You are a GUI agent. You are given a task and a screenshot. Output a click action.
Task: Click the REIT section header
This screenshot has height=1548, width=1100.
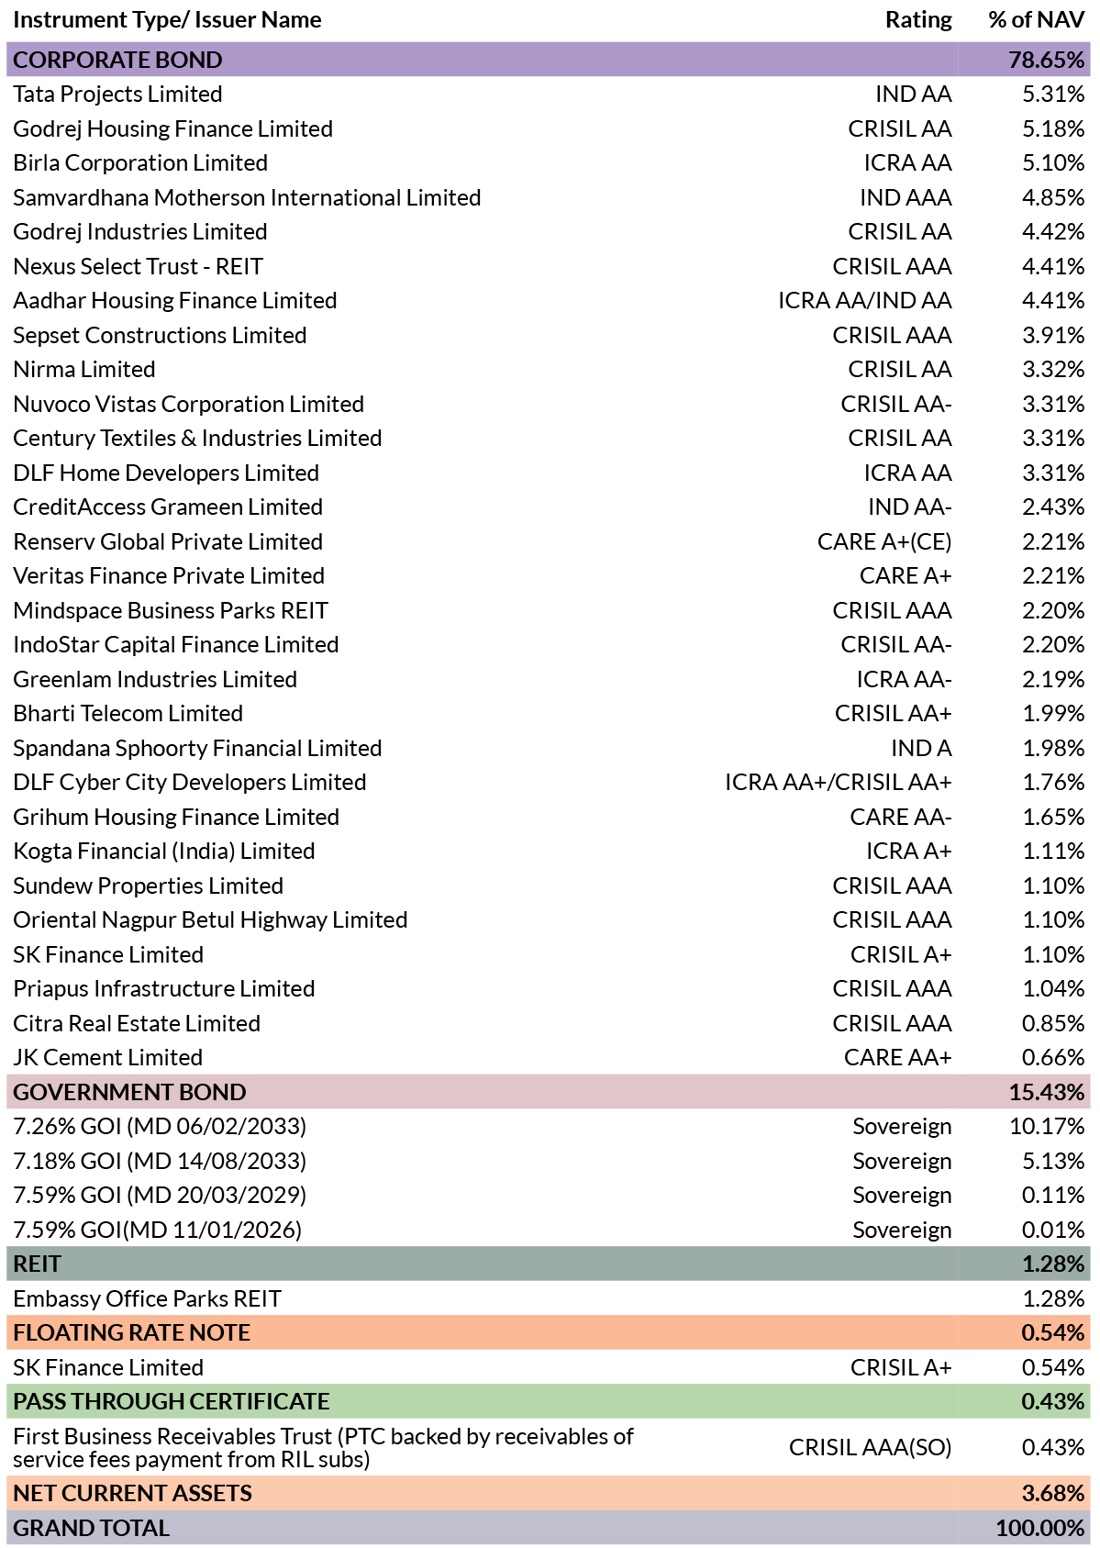click(549, 1264)
